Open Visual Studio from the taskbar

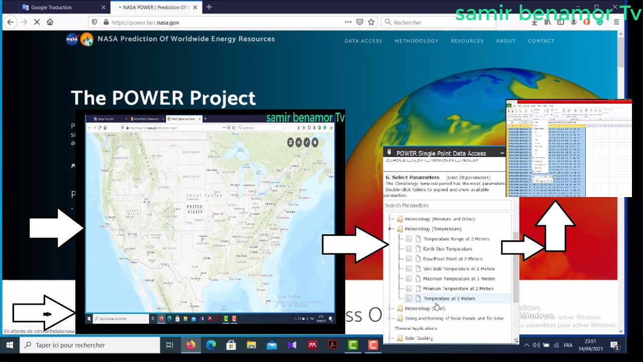click(x=292, y=345)
